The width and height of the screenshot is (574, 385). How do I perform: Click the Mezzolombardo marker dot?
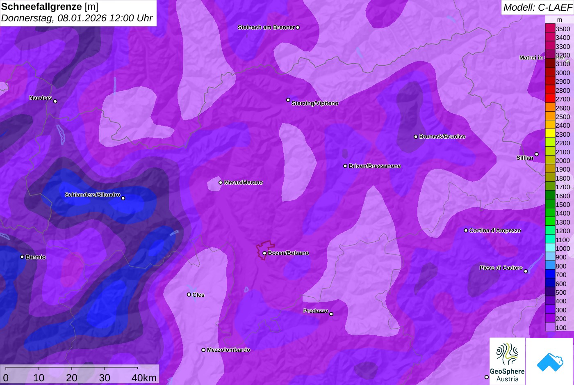coord(203,350)
